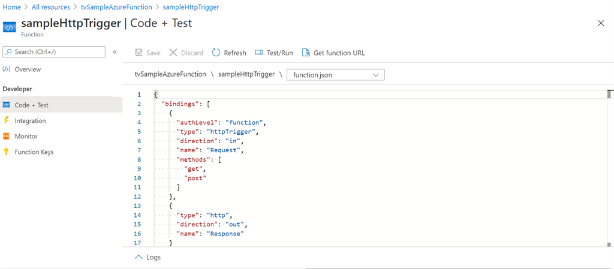Click the Refresh circular arrow icon
This screenshot has height=269, width=614.
(x=216, y=53)
